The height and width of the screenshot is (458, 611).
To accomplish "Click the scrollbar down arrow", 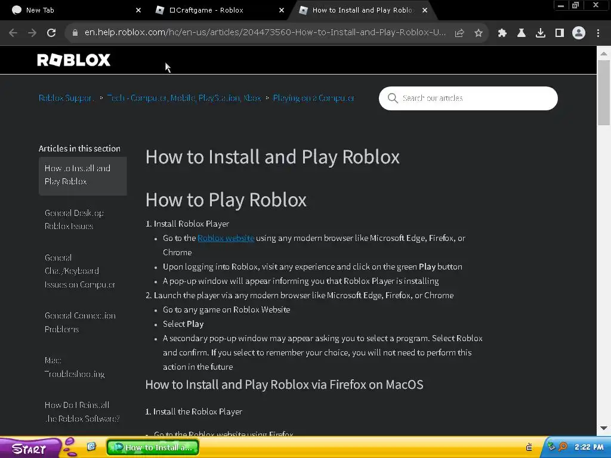I will click(604, 428).
